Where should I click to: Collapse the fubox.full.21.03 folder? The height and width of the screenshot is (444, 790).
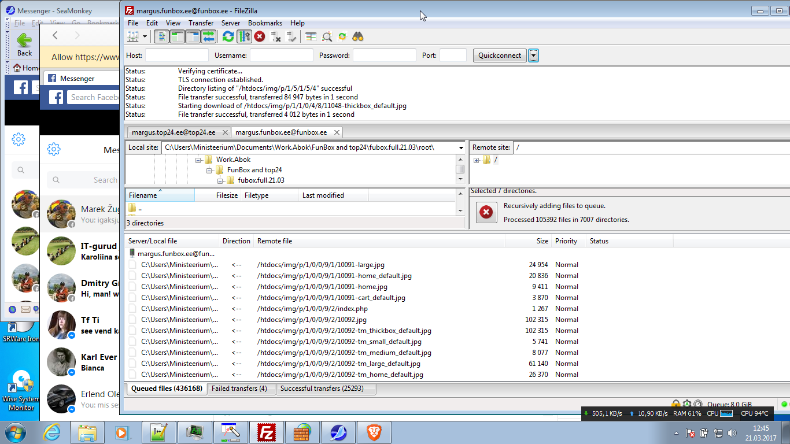point(220,180)
